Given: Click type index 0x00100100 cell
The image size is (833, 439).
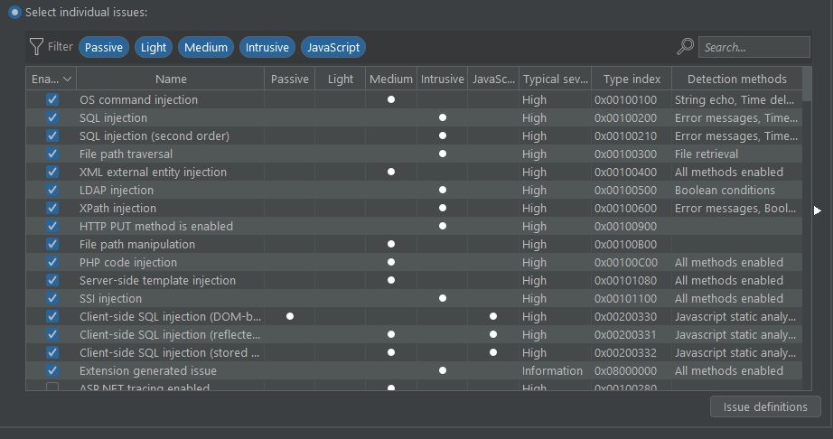Looking at the screenshot, I should (x=625, y=99).
